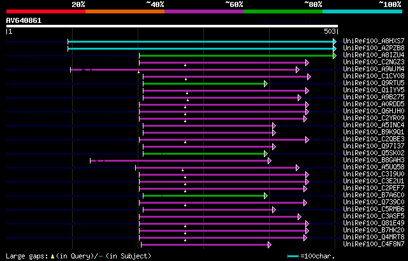
Task: Select the UniRef100_Q6HJH0 hit label
Action: (x=374, y=111)
